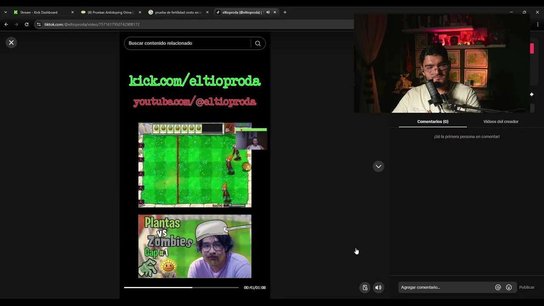Screen dimensions: 544x306
Task: Open a new browser tab
Action: tap(285, 12)
